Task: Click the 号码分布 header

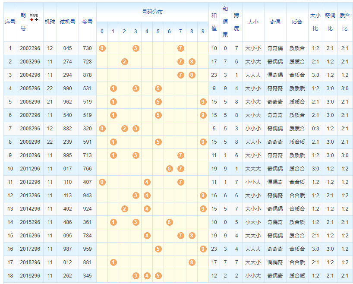Action: point(152,12)
